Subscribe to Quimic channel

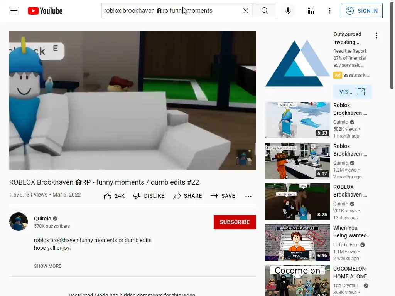[235, 222]
